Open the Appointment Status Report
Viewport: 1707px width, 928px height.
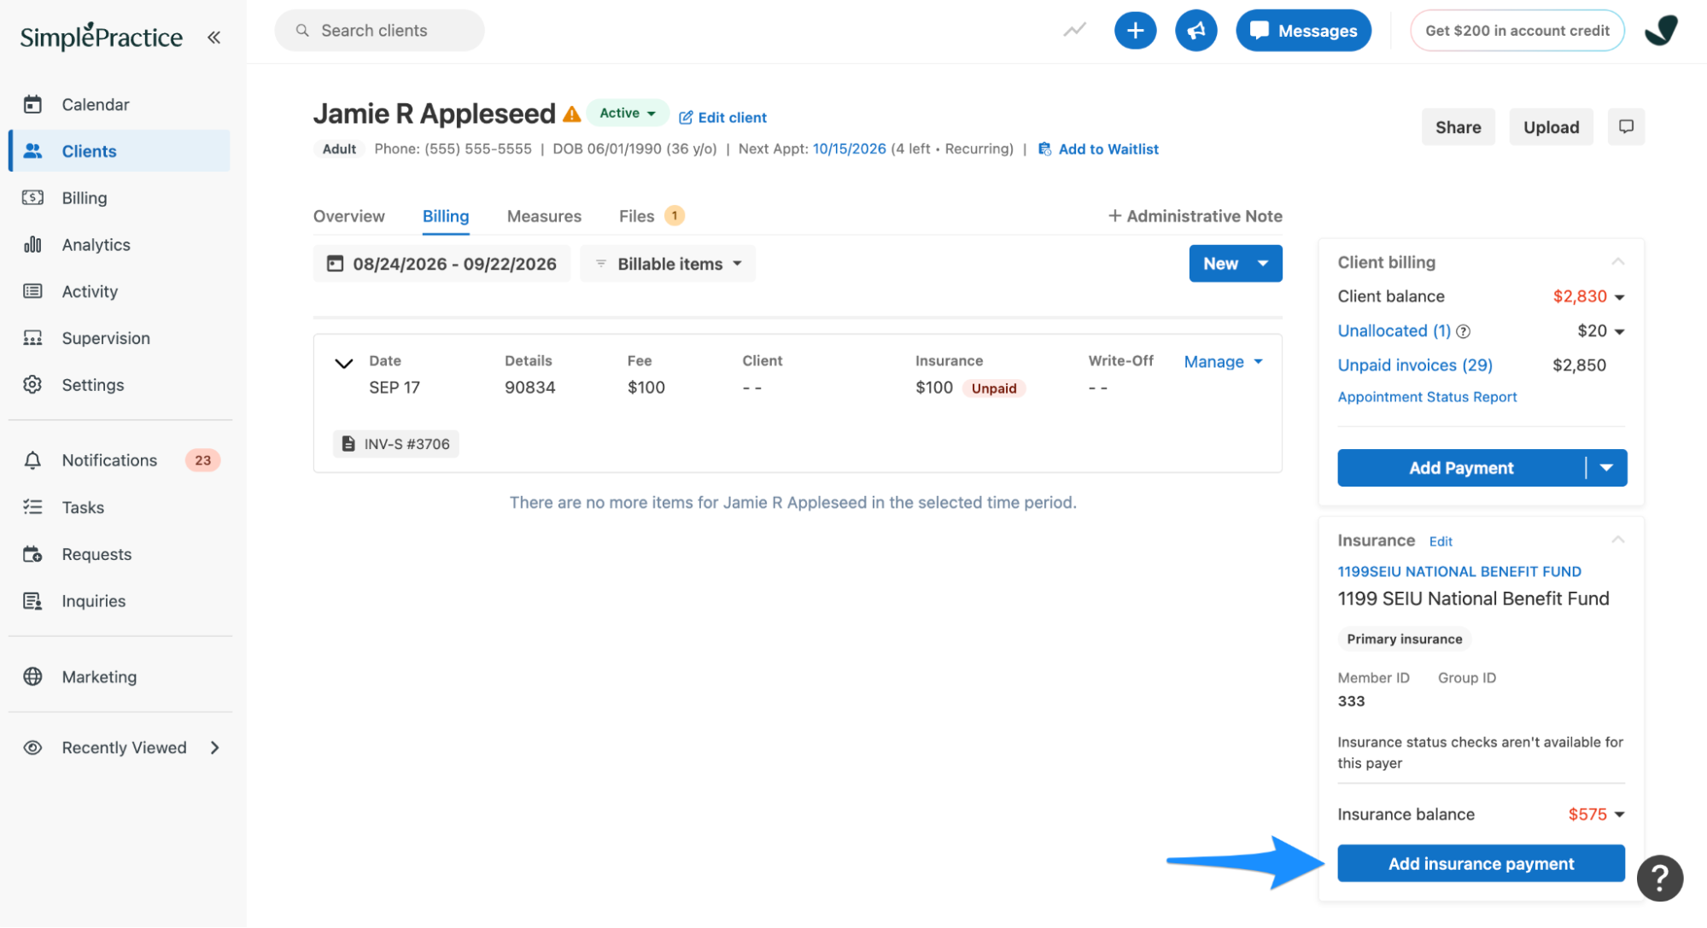point(1427,397)
